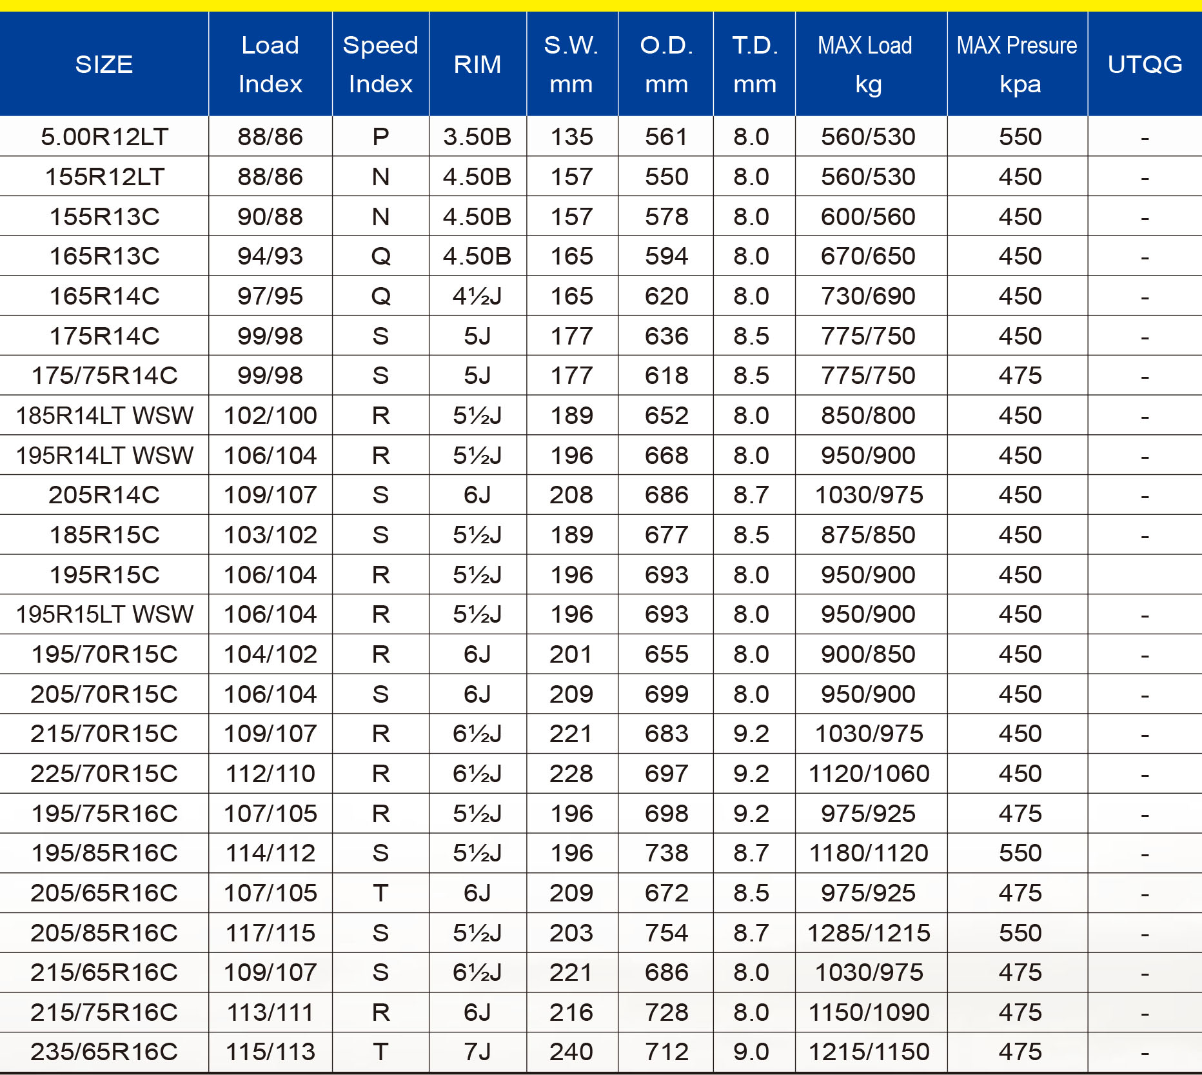Select the 185R14LT WSW size cell
The width and height of the screenshot is (1202, 1075).
pyautogui.click(x=104, y=416)
